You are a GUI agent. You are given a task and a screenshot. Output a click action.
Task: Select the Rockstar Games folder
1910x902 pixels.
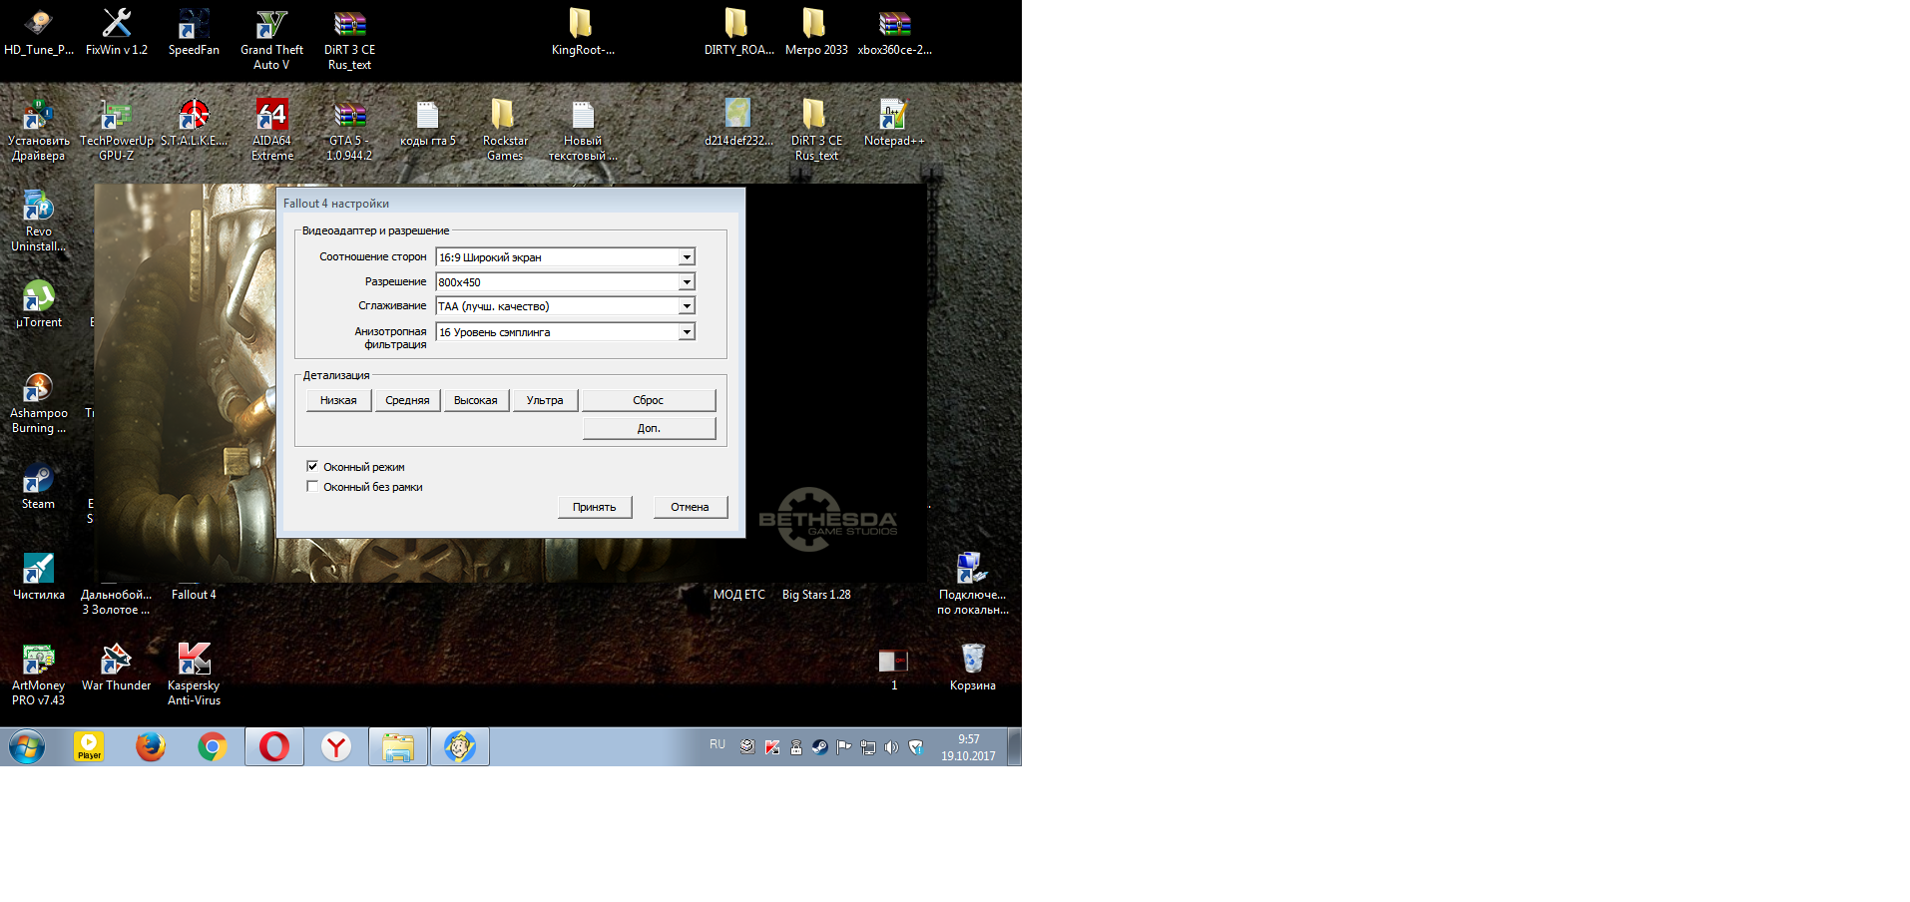click(505, 130)
